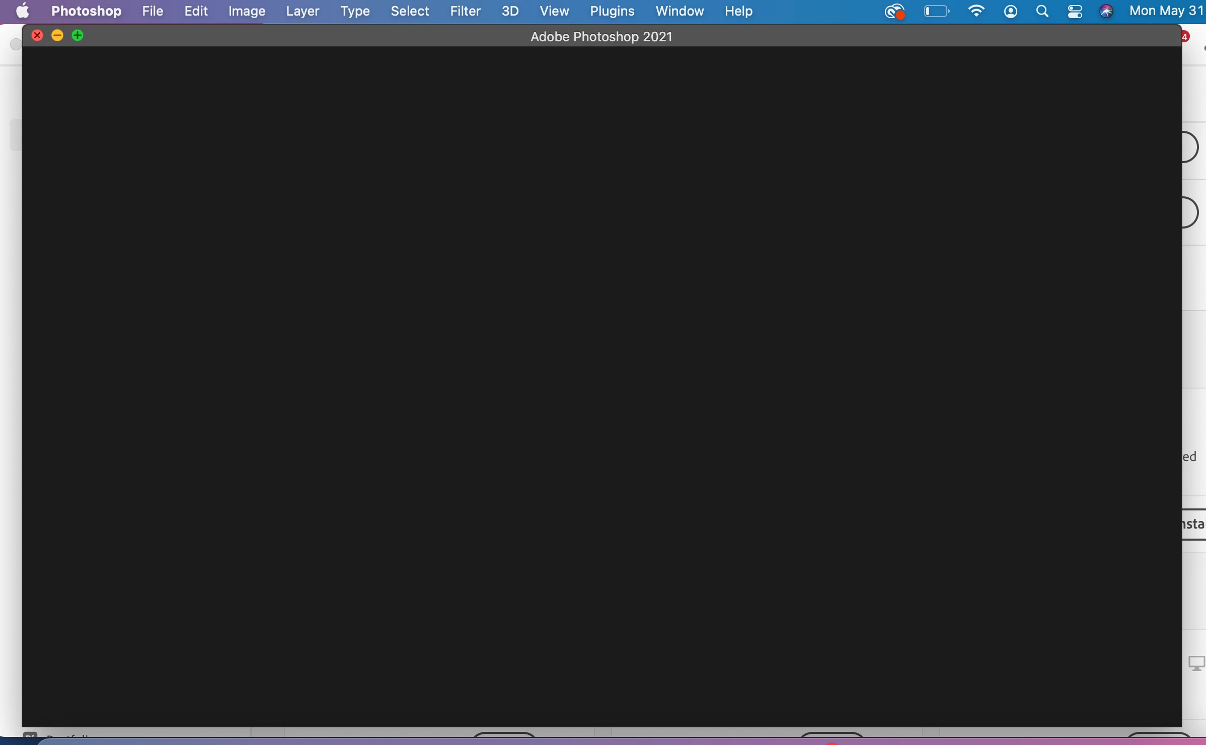Open Spotlight search magnifier icon
Screen dimensions: 1206x745
click(1042, 11)
